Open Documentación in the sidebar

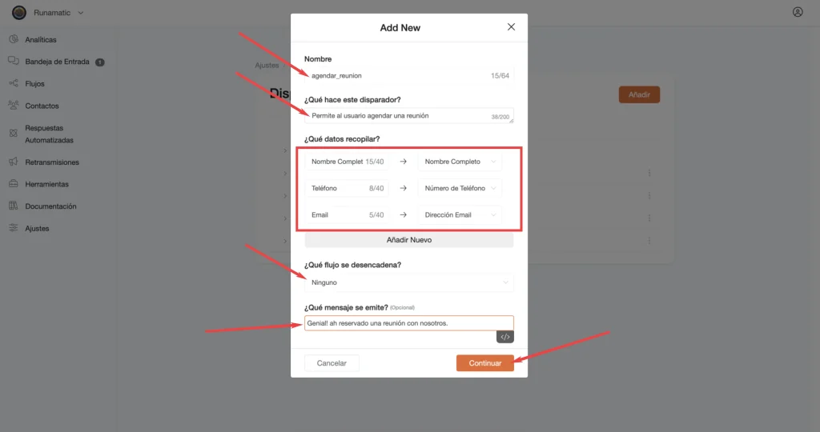50,206
